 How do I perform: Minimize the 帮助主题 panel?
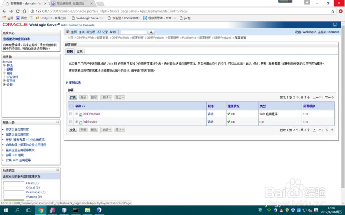point(58,122)
